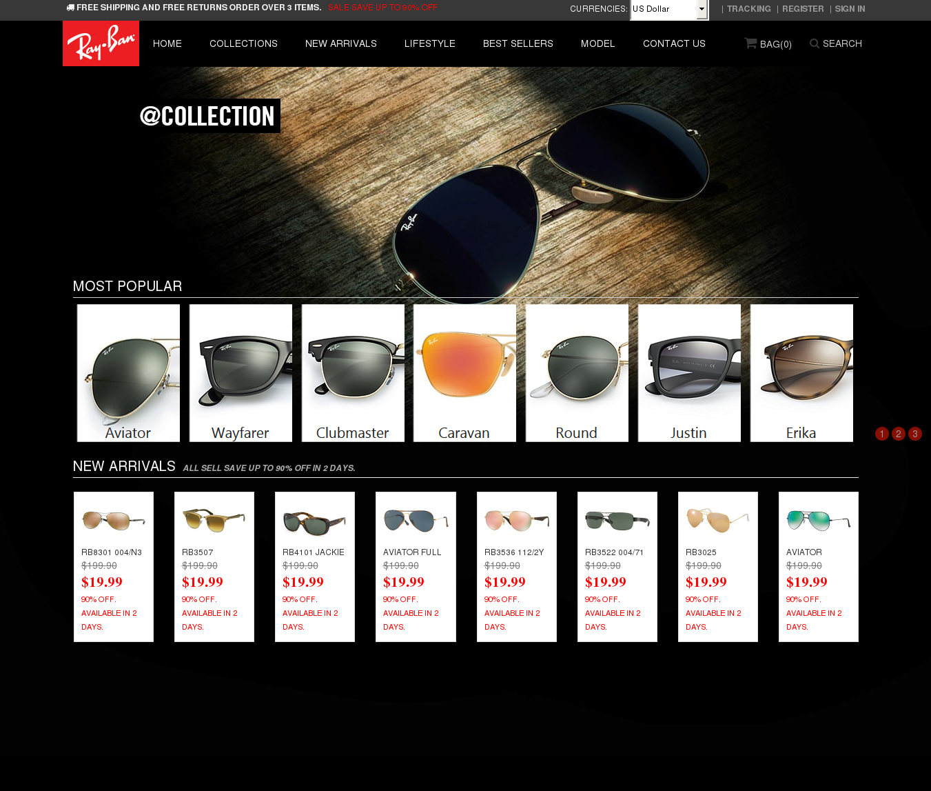Viewport: 931px width, 791px height.
Task: Click the RB4101 JACKIE product name
Action: [x=314, y=552]
